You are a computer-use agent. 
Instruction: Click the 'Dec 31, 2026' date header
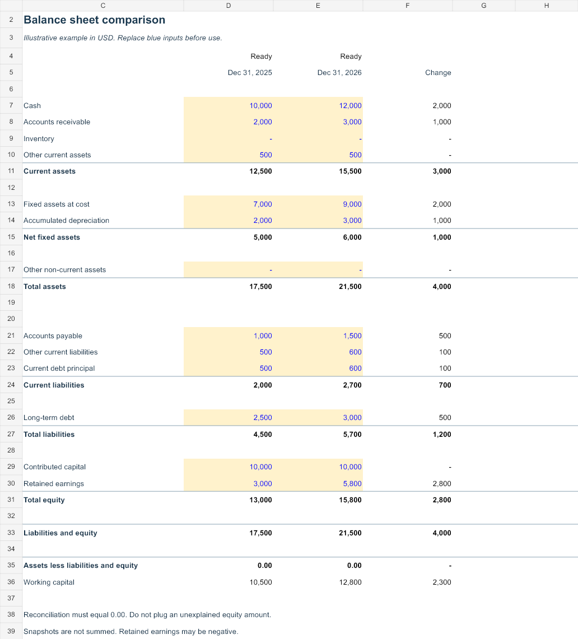coord(339,73)
